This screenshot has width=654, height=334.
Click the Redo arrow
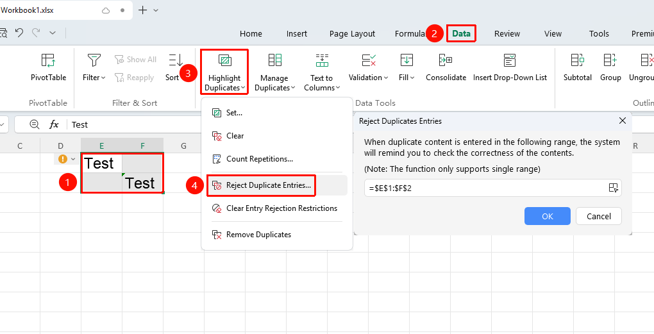pyautogui.click(x=37, y=33)
